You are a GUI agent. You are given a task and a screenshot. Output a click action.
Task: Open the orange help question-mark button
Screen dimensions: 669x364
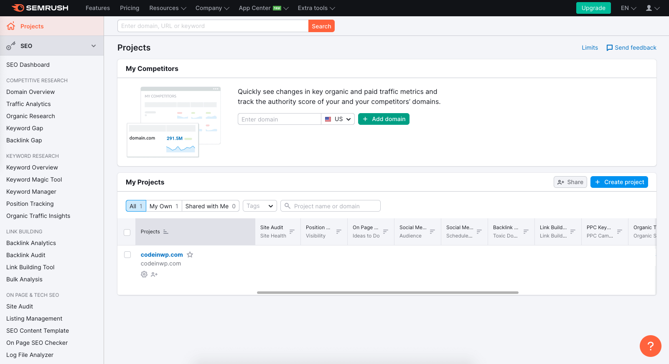point(650,346)
